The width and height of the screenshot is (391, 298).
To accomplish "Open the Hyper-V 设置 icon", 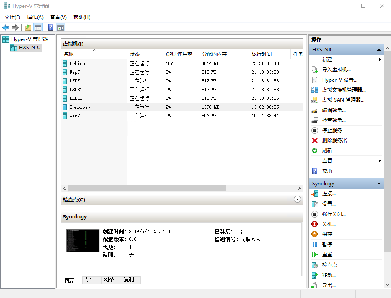I will 315,80.
